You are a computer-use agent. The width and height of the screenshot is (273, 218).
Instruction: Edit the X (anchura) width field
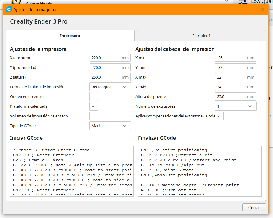click(x=110, y=58)
